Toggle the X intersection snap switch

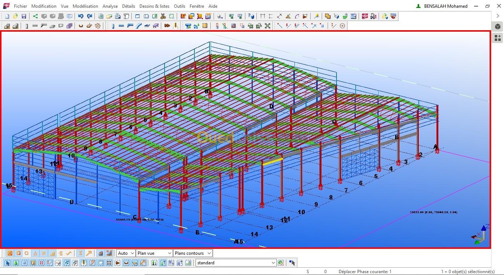tap(44, 253)
